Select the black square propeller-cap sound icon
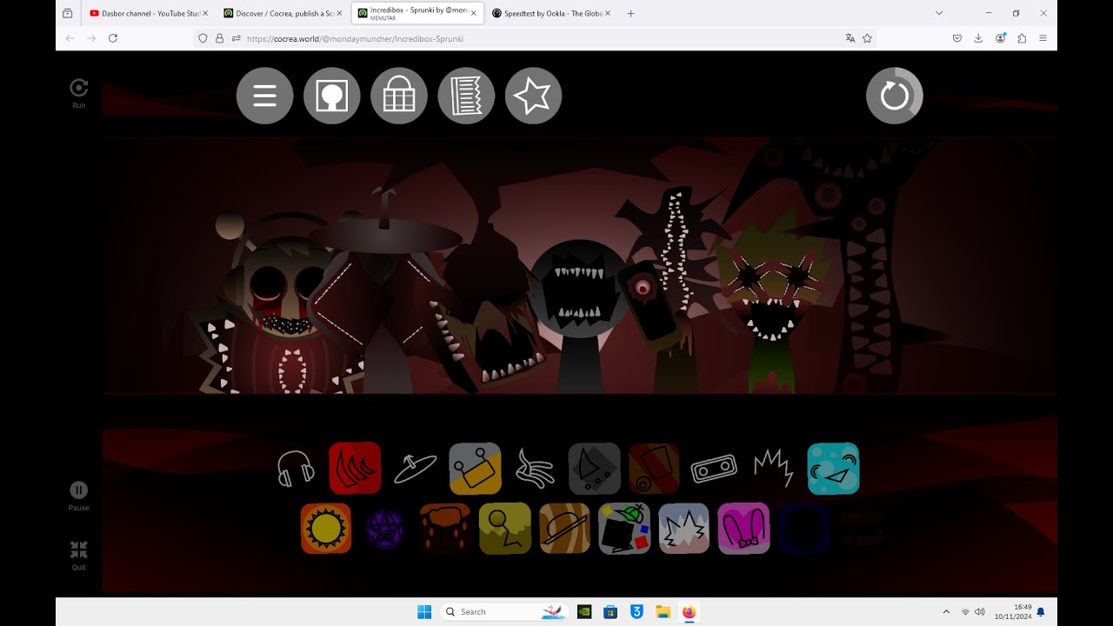1113x626 pixels. click(624, 529)
